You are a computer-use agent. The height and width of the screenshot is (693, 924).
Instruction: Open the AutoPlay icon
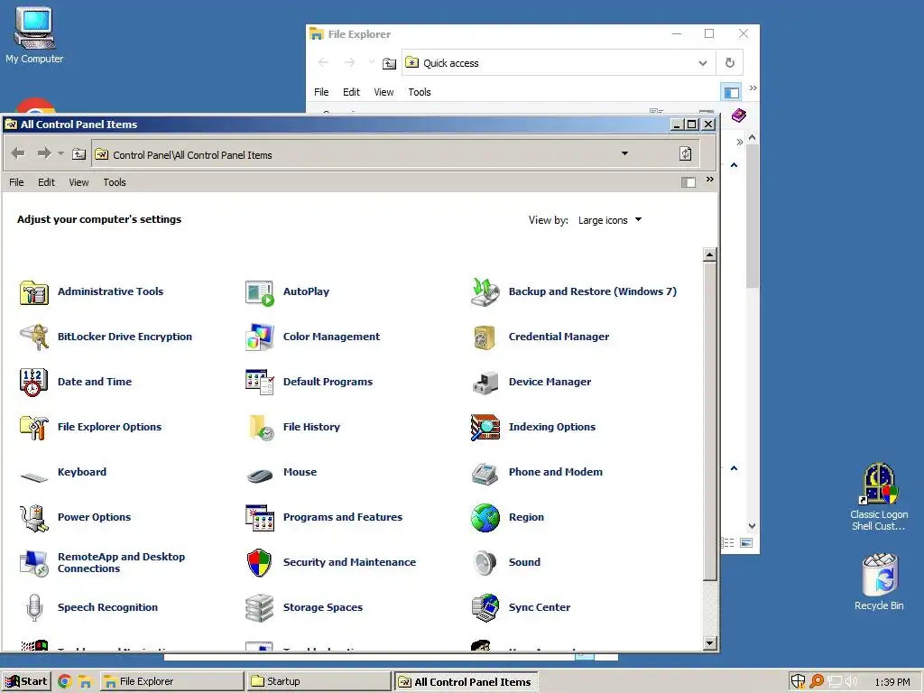pyautogui.click(x=259, y=292)
